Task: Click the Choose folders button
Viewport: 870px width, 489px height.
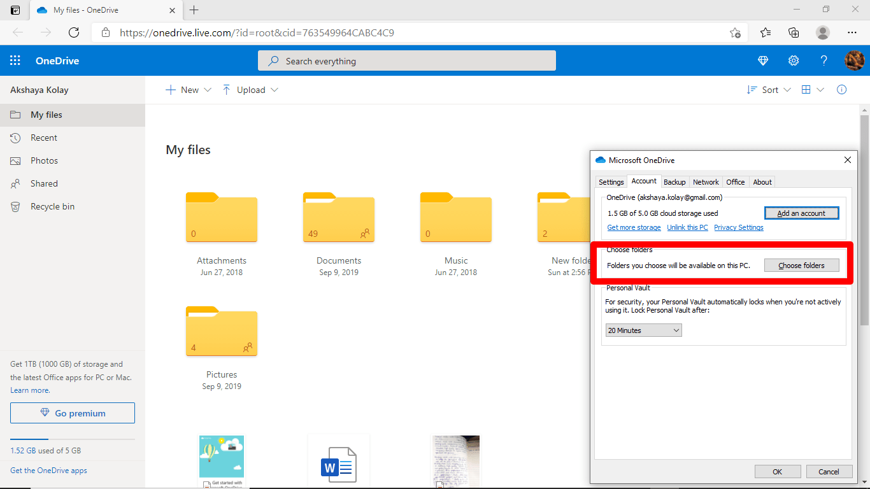Action: point(801,266)
